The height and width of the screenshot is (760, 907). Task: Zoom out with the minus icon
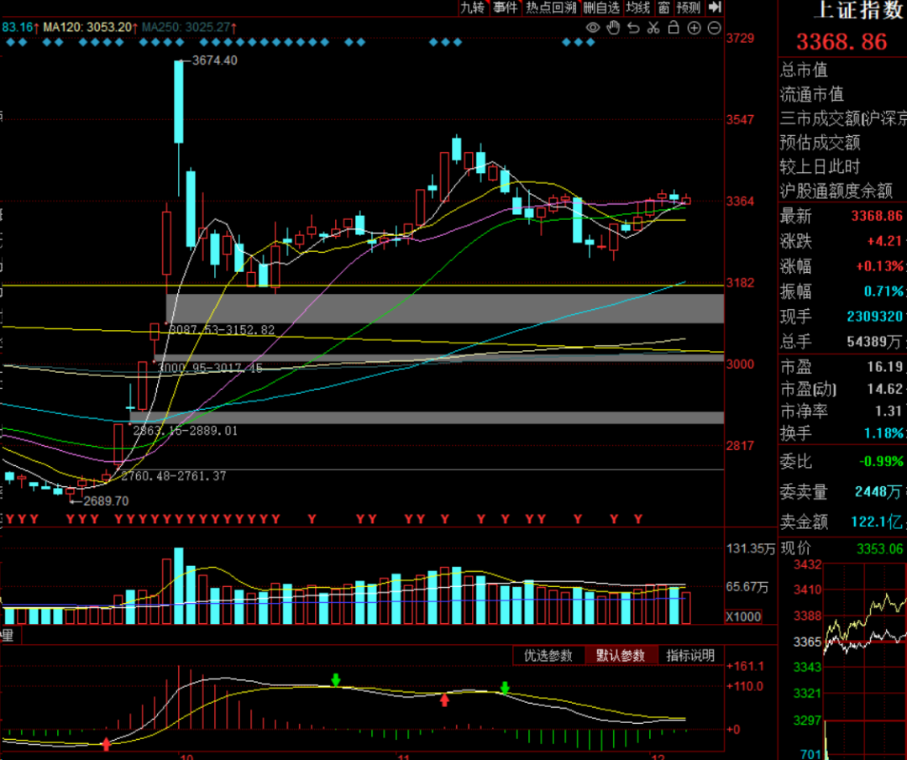tap(714, 28)
